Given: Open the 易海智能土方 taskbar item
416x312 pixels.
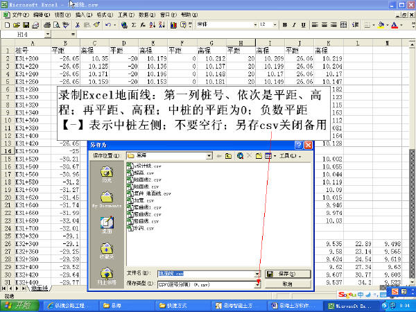Looking at the screenshot, I should pyautogui.click(x=239, y=306).
